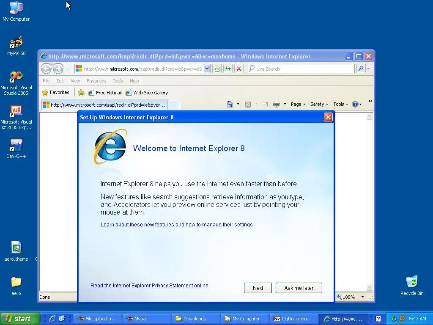Open Microsoft Visual Studio 2005 shortcut
The width and height of the screenshot is (433, 325).
pyautogui.click(x=16, y=83)
